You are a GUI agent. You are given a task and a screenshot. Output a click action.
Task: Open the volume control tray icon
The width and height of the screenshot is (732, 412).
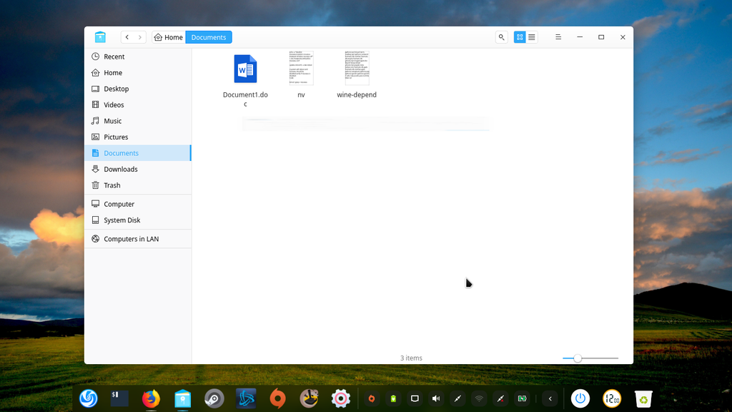coord(436,398)
